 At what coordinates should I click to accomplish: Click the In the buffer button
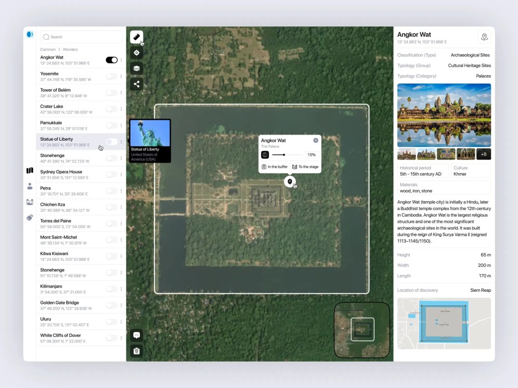pyautogui.click(x=275, y=167)
